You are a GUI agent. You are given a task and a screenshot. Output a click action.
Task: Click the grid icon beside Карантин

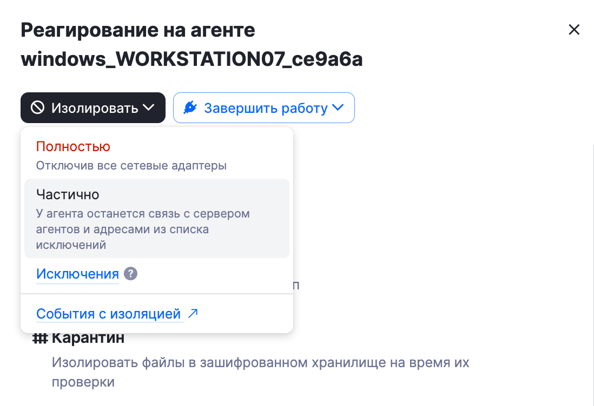[x=40, y=339]
